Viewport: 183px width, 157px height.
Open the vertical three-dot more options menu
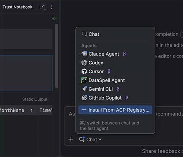click(x=51, y=7)
